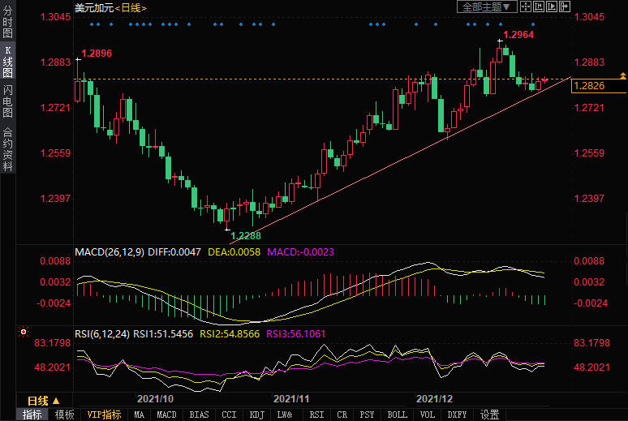The width and height of the screenshot is (628, 421).
Task: Click the current price label 1.2826
Action: (x=591, y=86)
